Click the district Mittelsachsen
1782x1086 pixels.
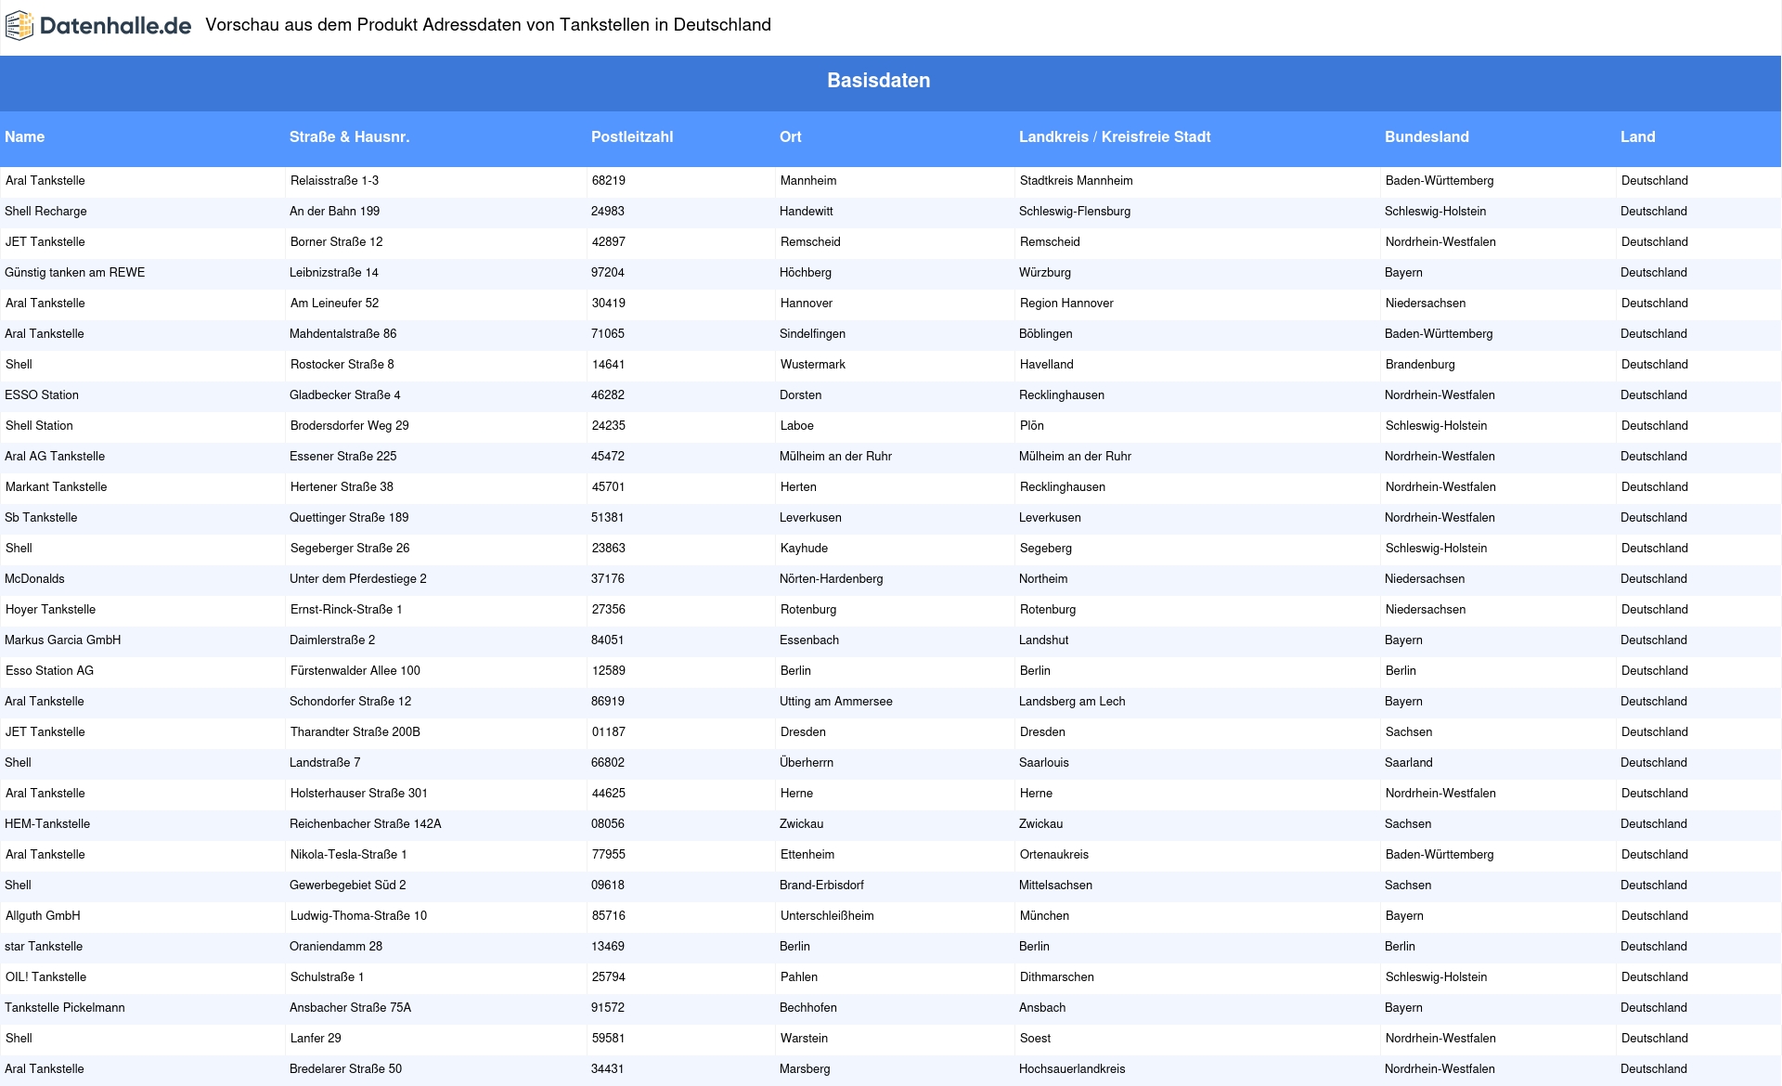pos(1055,886)
